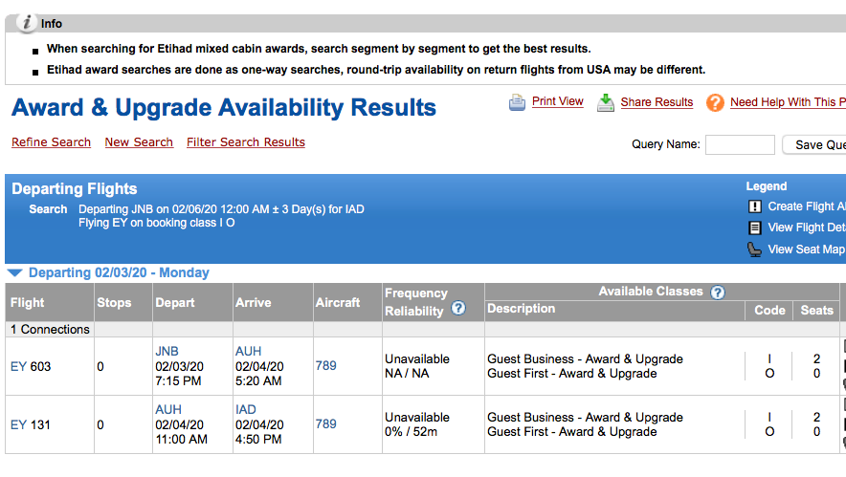Click the Share Results link
This screenshot has width=846, height=477.
click(657, 102)
